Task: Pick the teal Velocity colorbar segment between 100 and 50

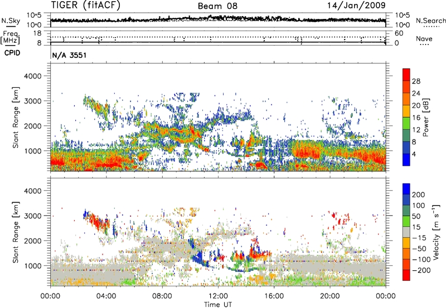Action: [x=406, y=211]
